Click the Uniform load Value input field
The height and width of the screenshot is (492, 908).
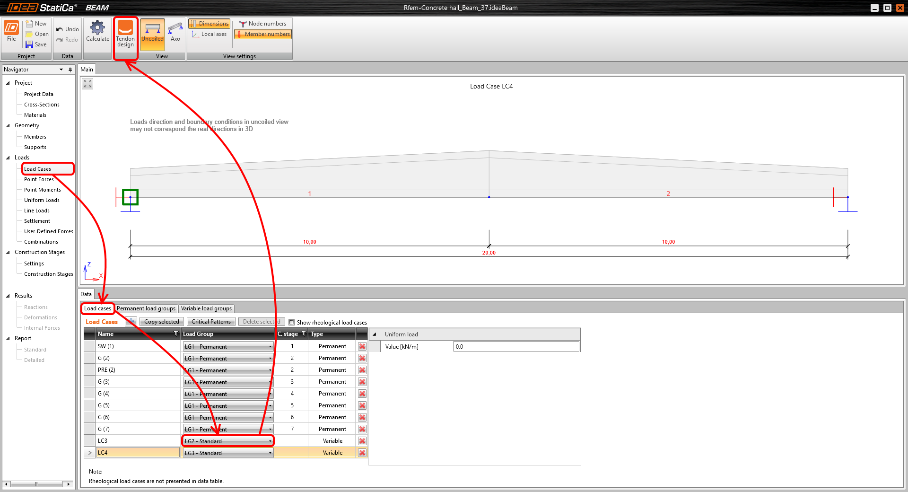(515, 347)
